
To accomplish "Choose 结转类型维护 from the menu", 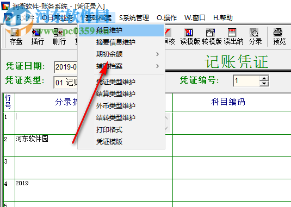I will point(121,118).
